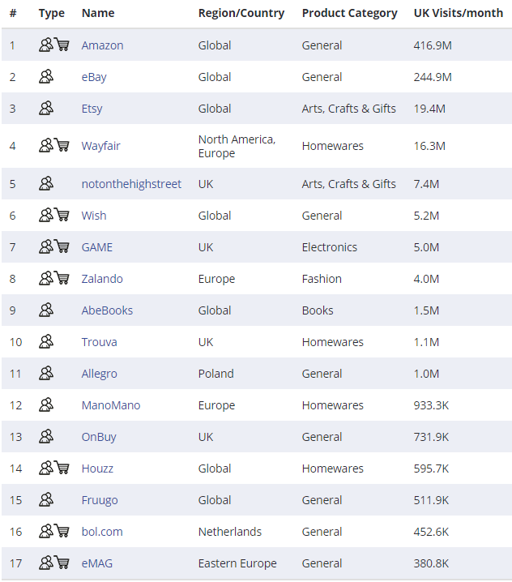Click the shopping cart icon in Amazon row

pos(62,45)
